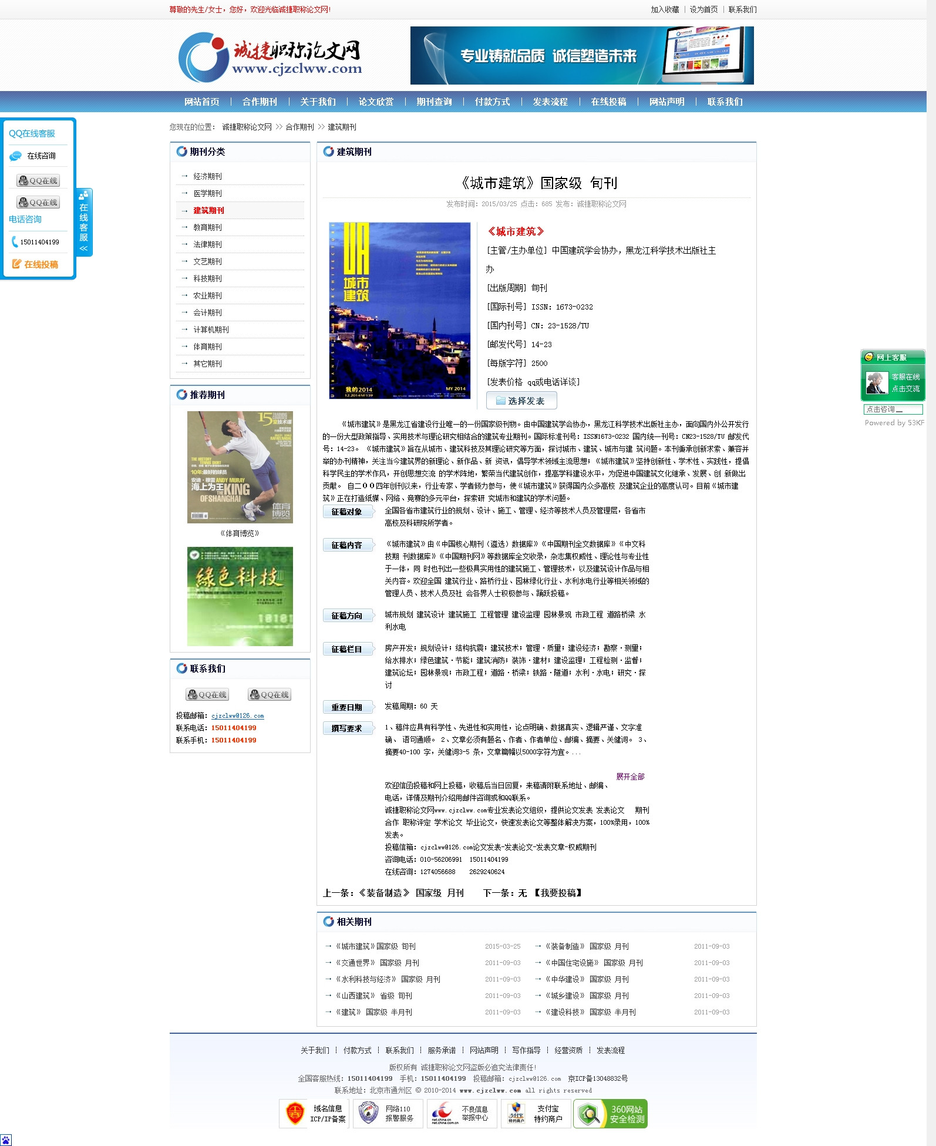Image resolution: width=936 pixels, height=1146 pixels.
Task: Click footer link 服务承诺
Action: (442, 1050)
